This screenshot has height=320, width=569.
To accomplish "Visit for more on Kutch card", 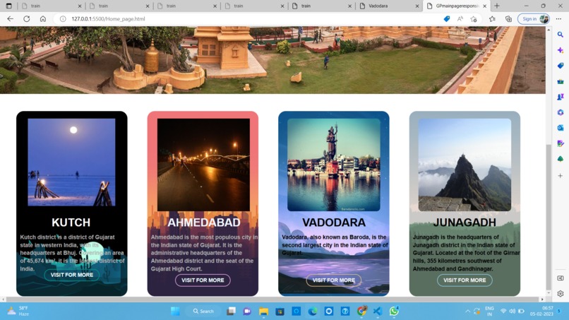I will pyautogui.click(x=72, y=275).
